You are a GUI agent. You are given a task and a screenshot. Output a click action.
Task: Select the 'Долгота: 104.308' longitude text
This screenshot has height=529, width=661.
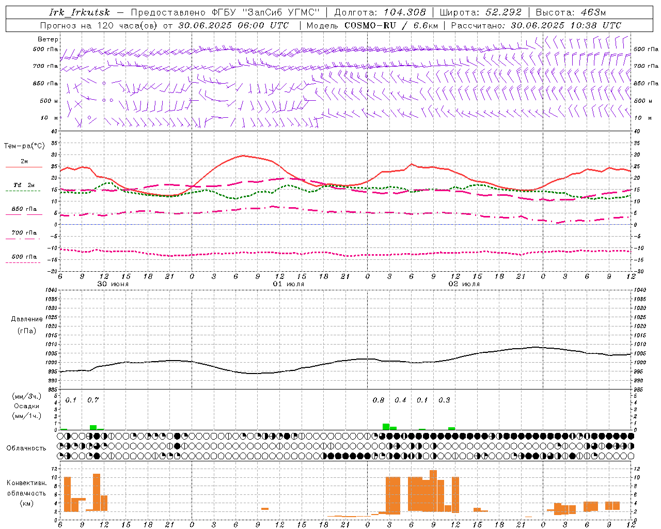pos(380,12)
